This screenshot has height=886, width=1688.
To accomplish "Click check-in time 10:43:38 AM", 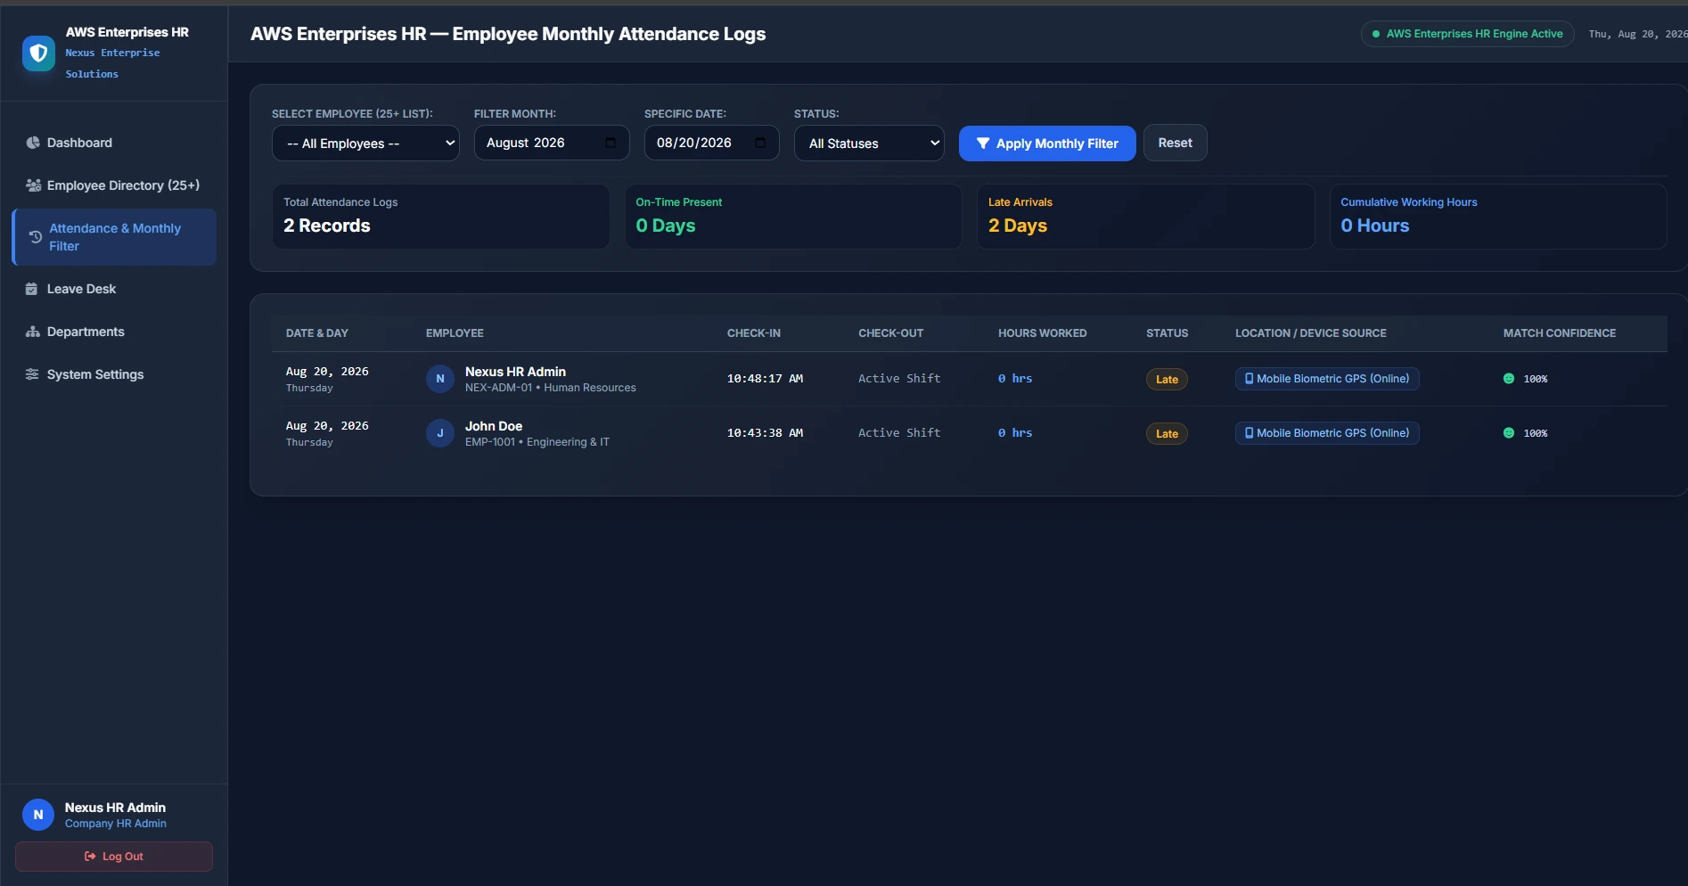I will (765, 433).
